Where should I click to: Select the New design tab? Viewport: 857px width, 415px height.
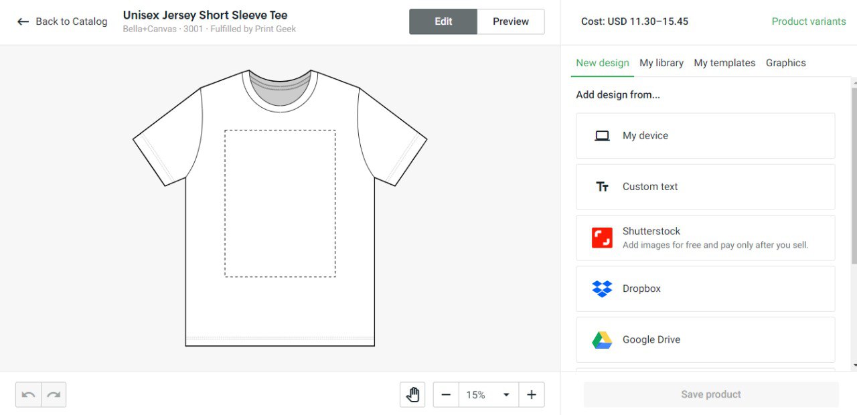(603, 63)
